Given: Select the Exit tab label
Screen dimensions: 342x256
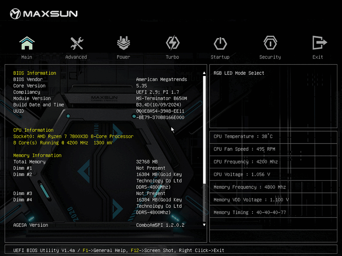Looking at the screenshot, I should point(318,57).
